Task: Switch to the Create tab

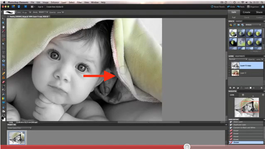Action: 246,12
